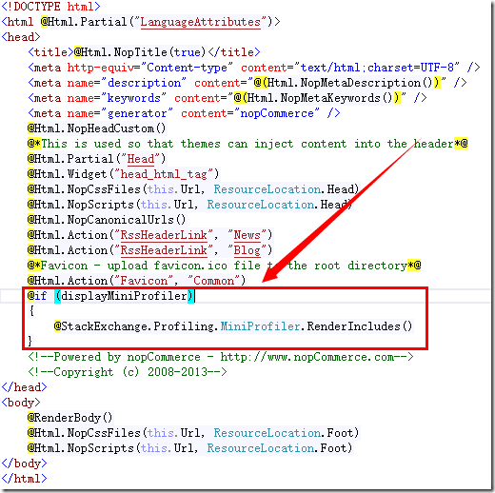Click the "RssHeaderLink" string on the News line

pos(164,235)
